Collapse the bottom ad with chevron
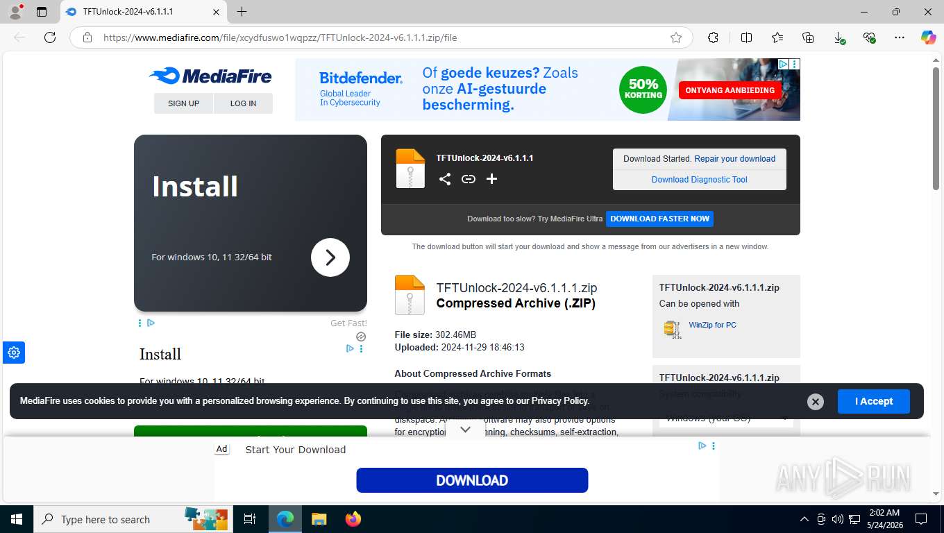 click(465, 430)
